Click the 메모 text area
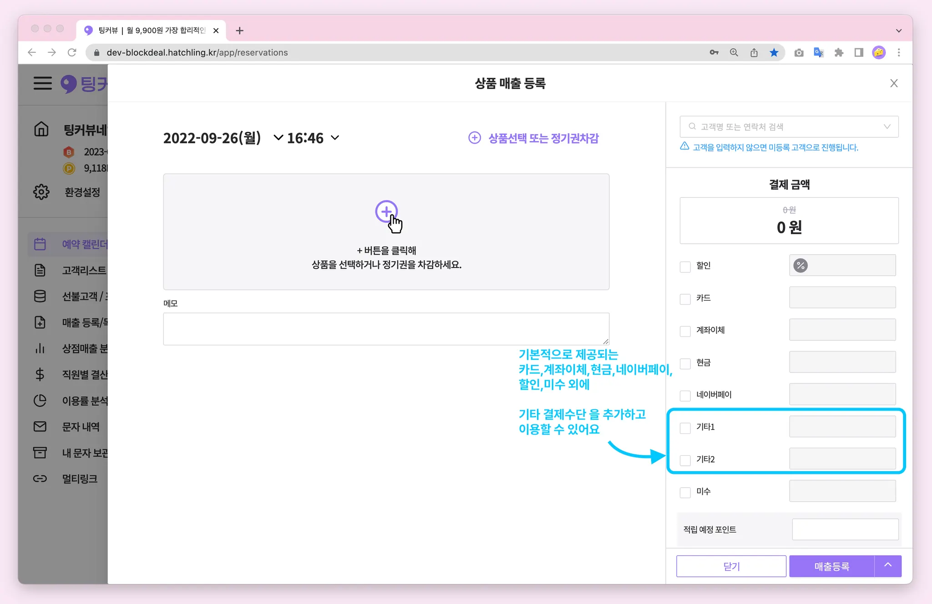This screenshot has height=604, width=932. click(x=386, y=329)
